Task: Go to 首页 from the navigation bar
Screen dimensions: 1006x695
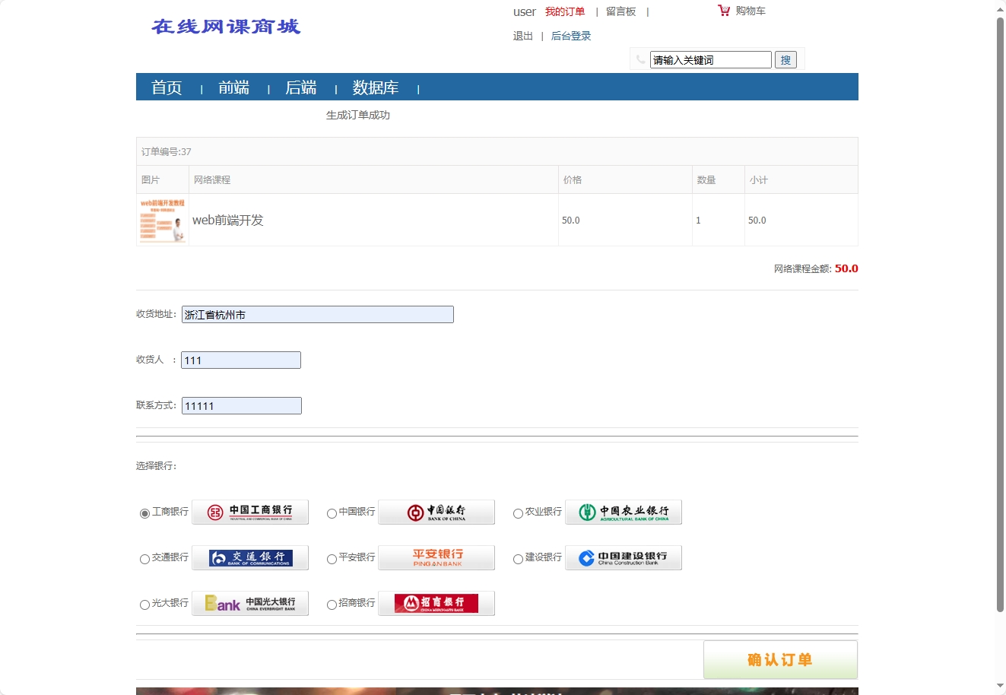Action: pyautogui.click(x=167, y=87)
